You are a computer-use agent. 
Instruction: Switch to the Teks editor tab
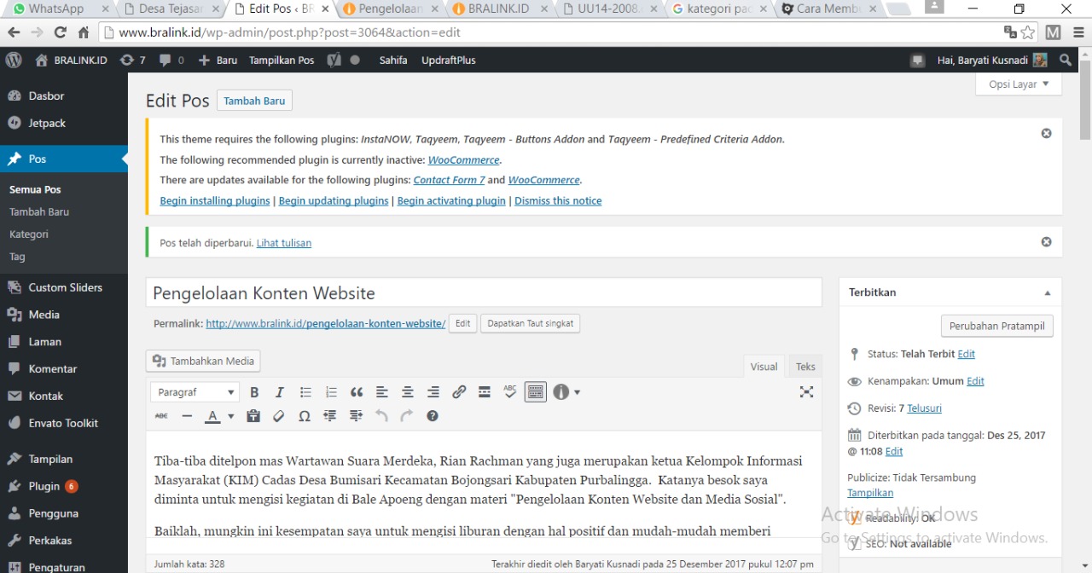[x=805, y=367]
